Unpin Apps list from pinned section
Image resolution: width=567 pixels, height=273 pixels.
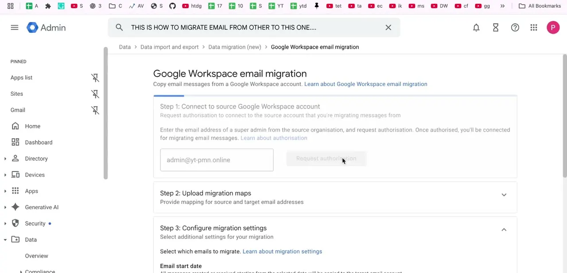coord(95,78)
